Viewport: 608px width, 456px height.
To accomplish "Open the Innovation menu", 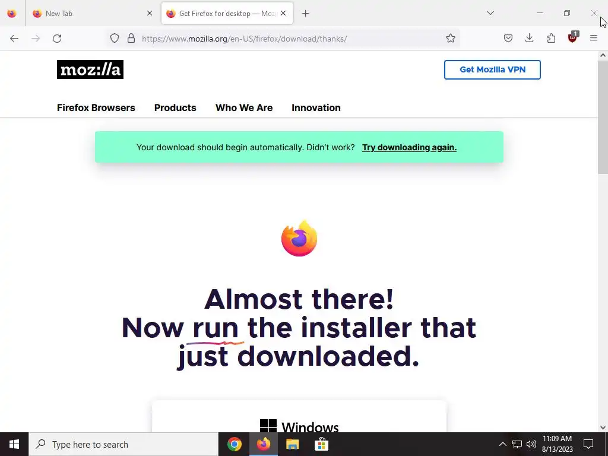I will (316, 108).
